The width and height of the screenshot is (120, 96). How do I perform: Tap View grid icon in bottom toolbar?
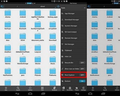(x=42, y=88)
